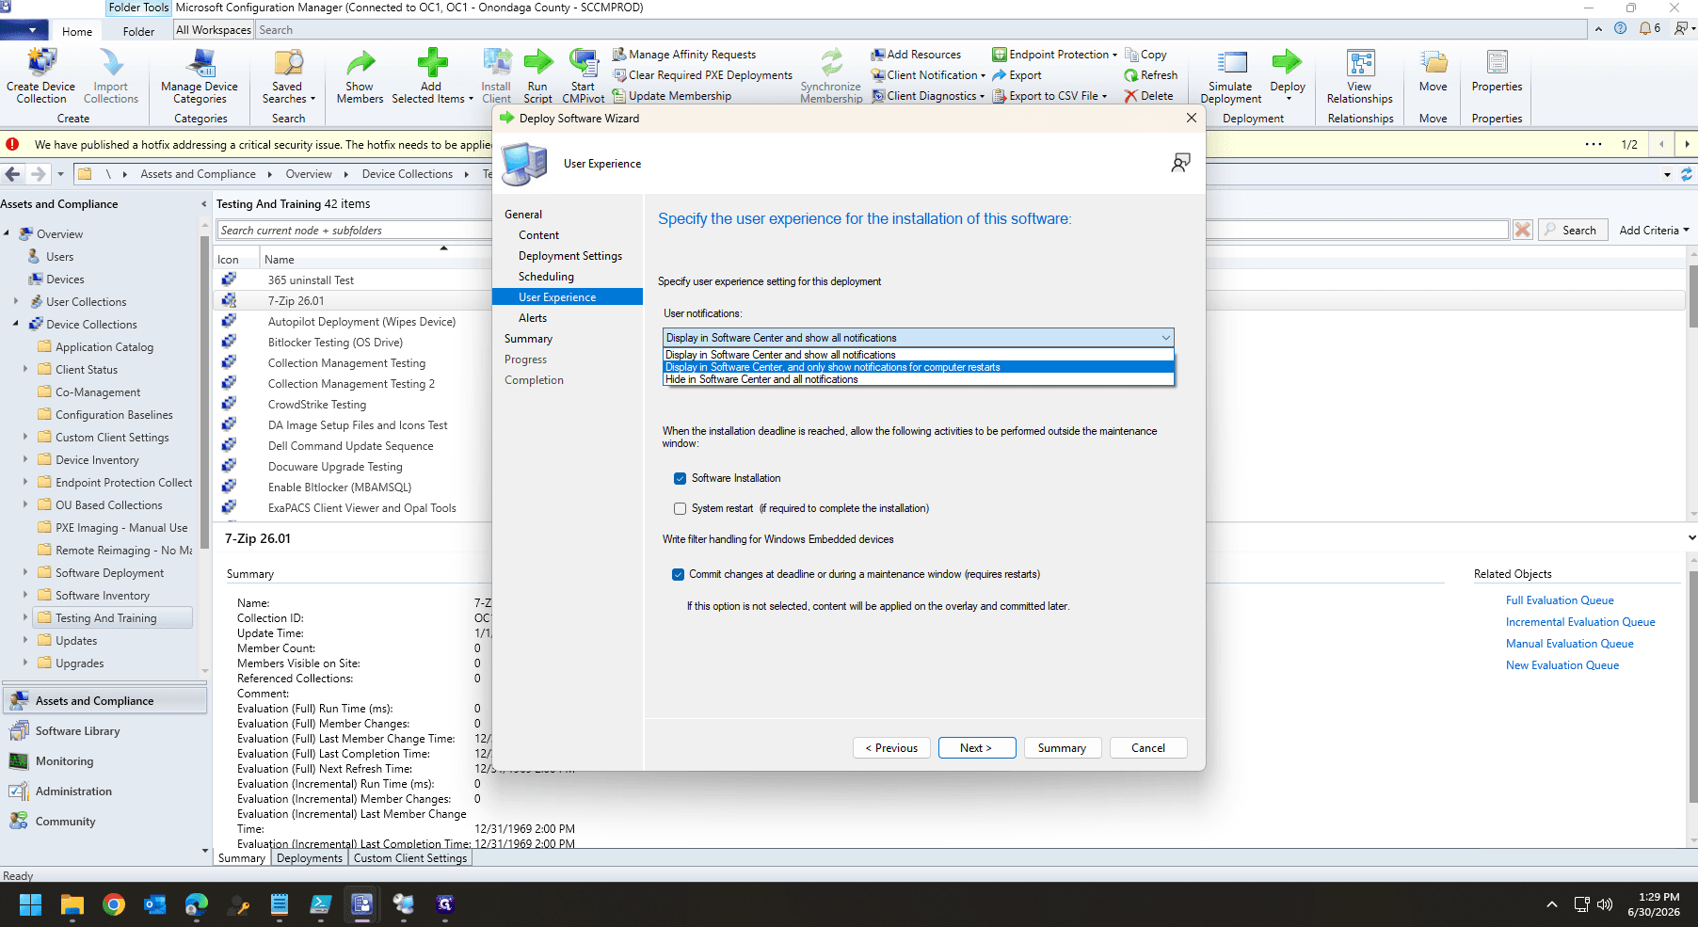This screenshot has width=1698, height=927.
Task: Expand the Client Status tree folder
Action: pyautogui.click(x=25, y=370)
